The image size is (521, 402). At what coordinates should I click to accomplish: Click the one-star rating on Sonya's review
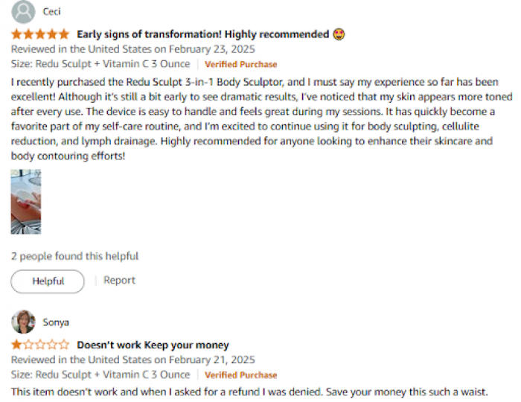pyautogui.click(x=40, y=345)
